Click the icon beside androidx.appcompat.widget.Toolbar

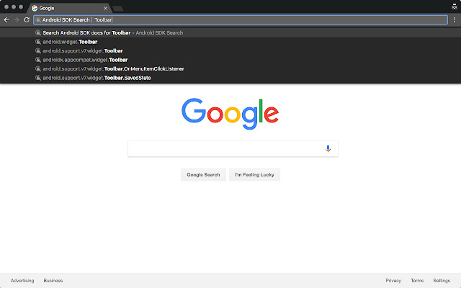38,60
